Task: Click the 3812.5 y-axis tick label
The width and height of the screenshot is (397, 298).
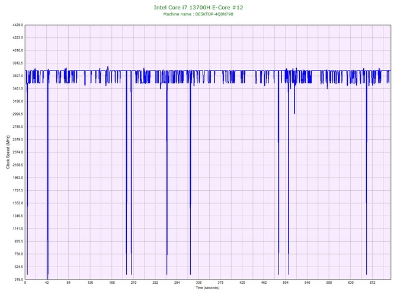Action: coord(18,63)
